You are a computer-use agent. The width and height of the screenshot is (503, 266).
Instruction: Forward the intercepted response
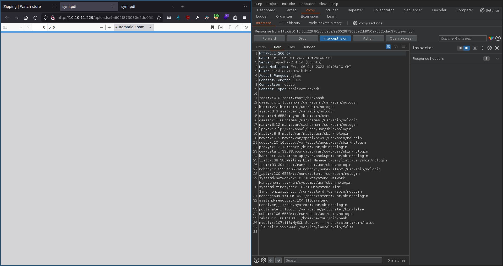269,38
